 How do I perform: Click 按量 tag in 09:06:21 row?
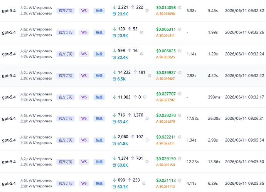(x=99, y=119)
